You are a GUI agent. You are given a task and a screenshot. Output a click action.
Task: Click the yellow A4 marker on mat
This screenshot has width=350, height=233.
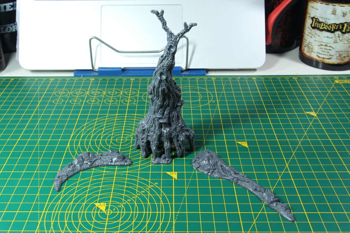(x=100, y=207)
